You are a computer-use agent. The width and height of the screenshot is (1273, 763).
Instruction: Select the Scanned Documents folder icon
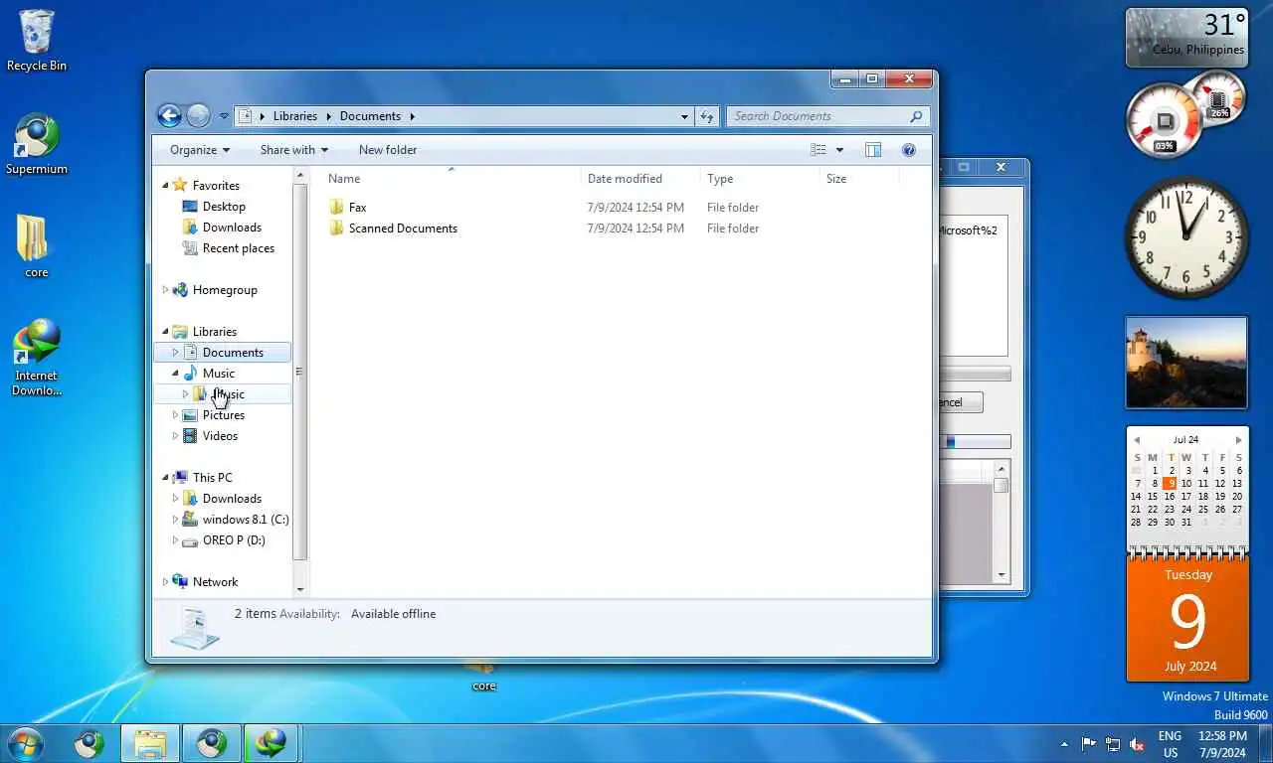coord(336,229)
